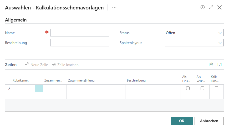Viewport: 229px width, 130px height.
Task: Click first row Zusammenzählung cell
Action: pos(96,88)
